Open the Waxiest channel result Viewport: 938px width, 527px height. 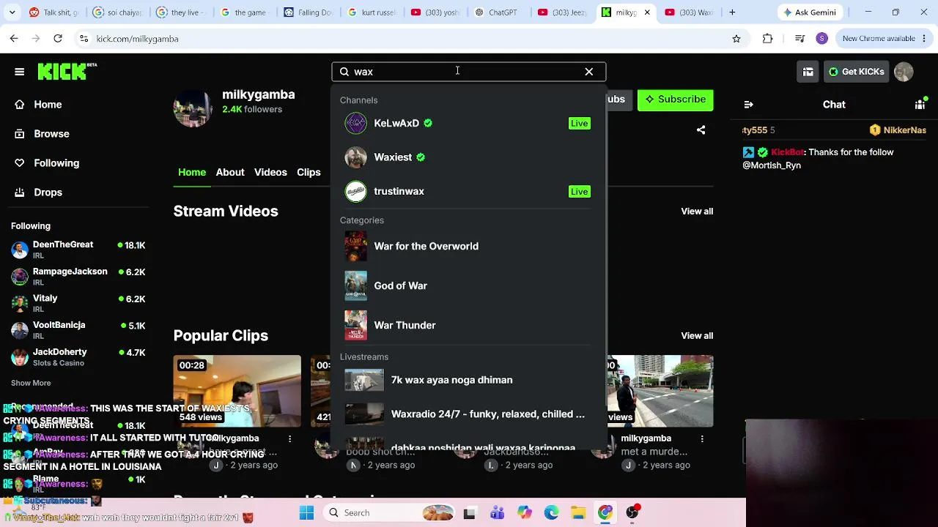[468, 157]
